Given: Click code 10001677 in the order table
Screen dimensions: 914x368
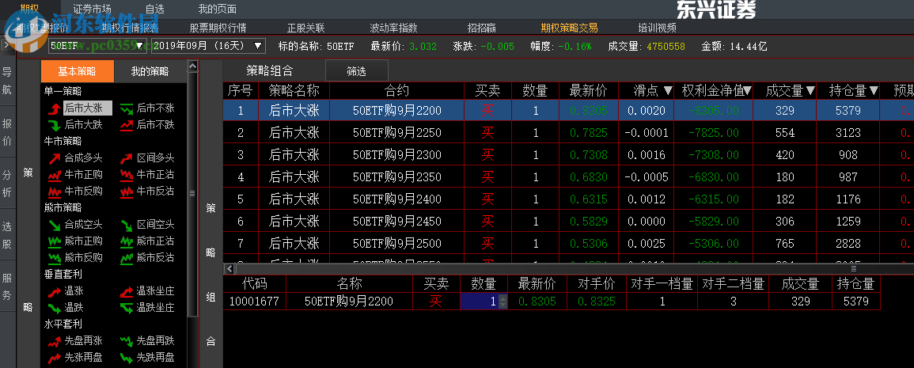Looking at the screenshot, I should pos(254,301).
